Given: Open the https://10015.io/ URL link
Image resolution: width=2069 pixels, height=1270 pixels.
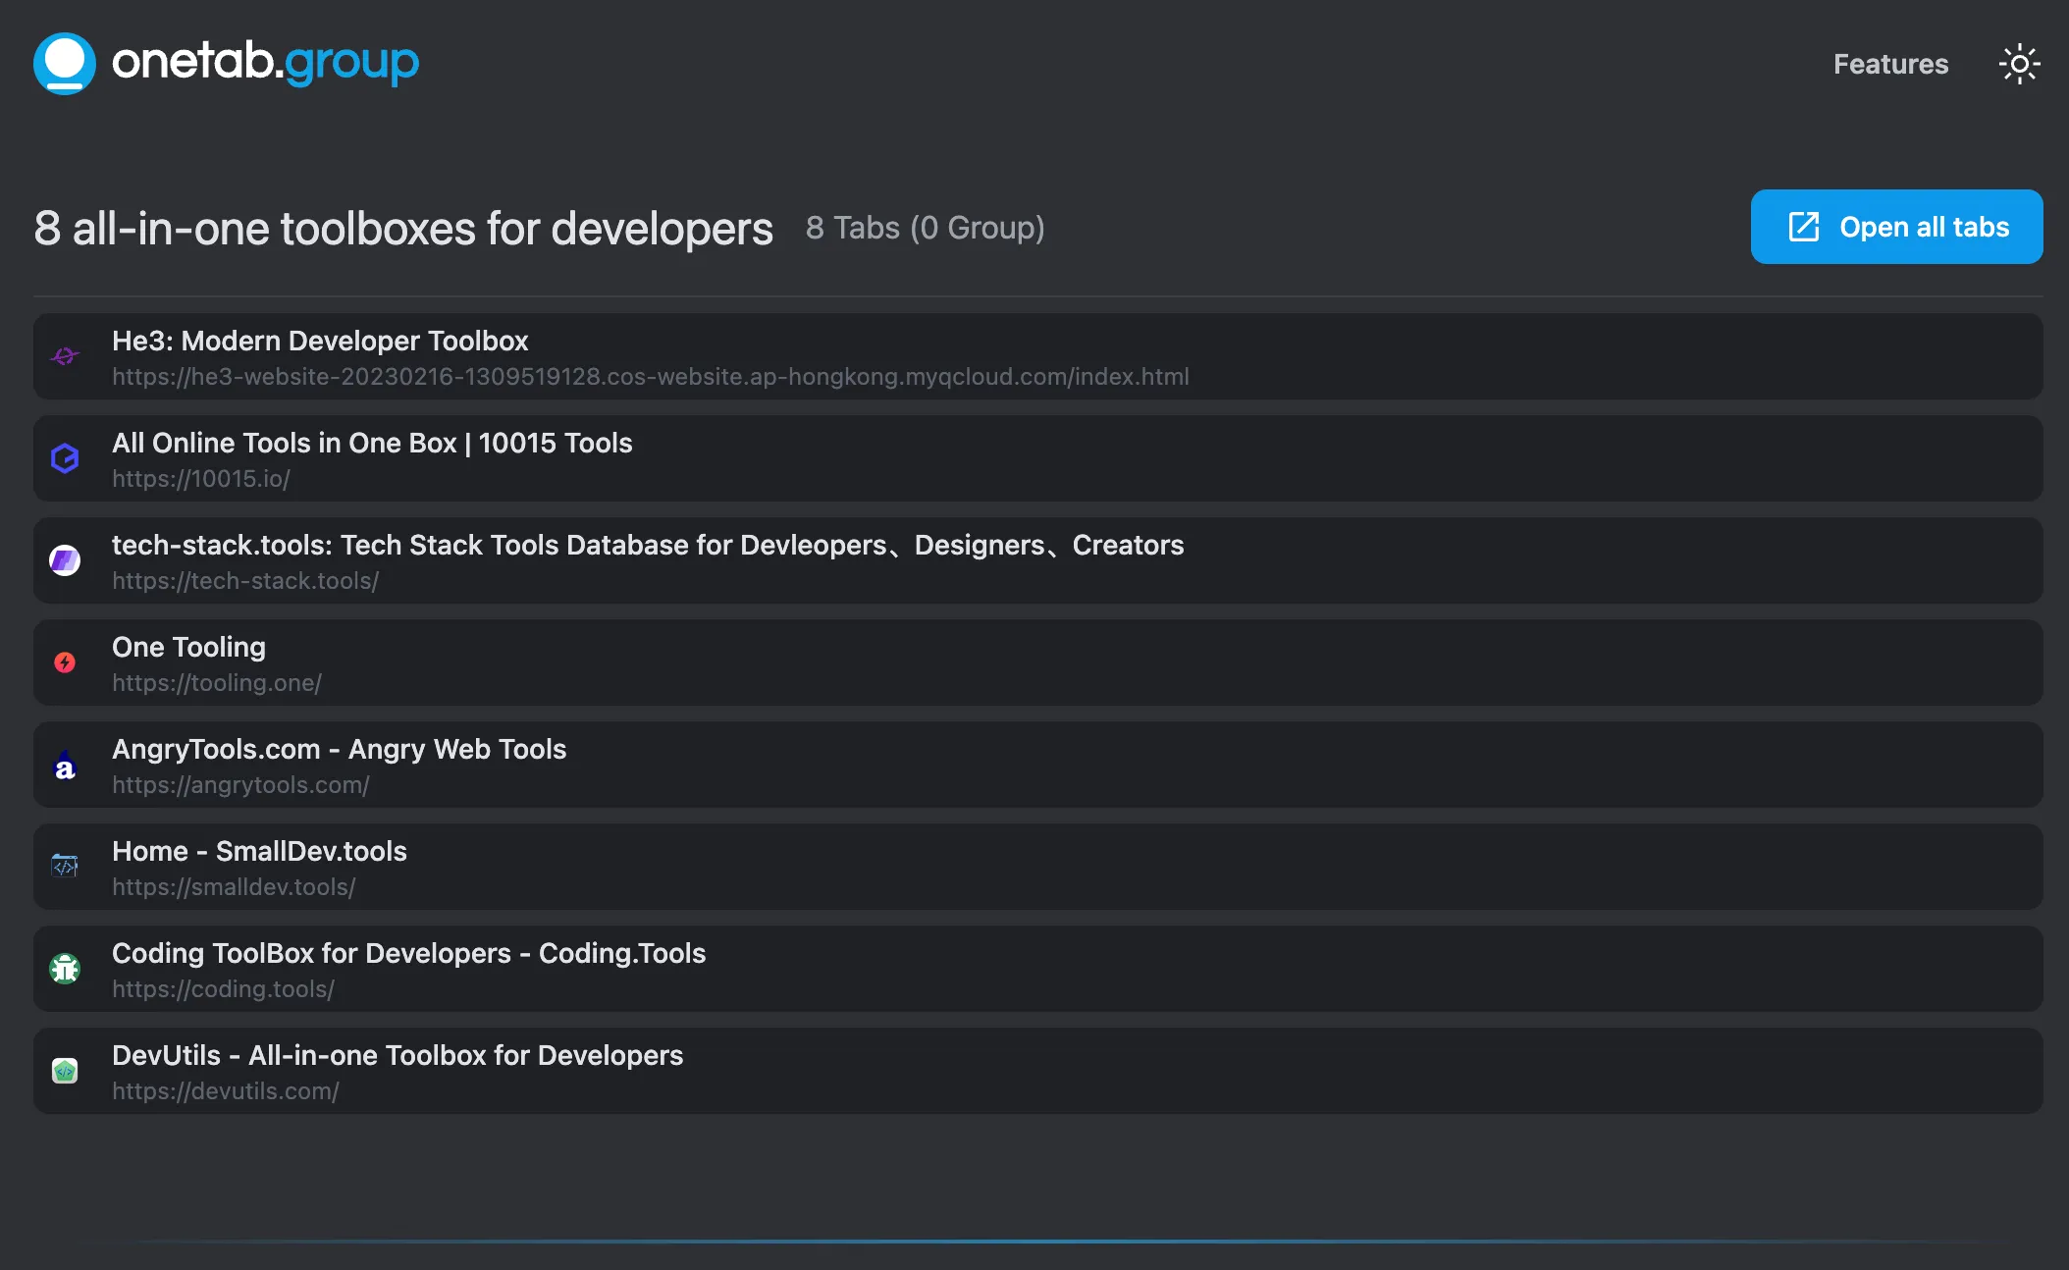Looking at the screenshot, I should click(x=201, y=479).
